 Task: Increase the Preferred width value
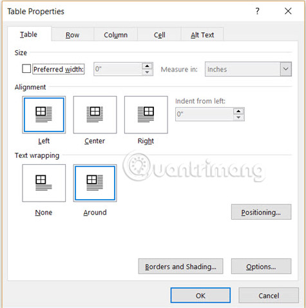point(147,66)
